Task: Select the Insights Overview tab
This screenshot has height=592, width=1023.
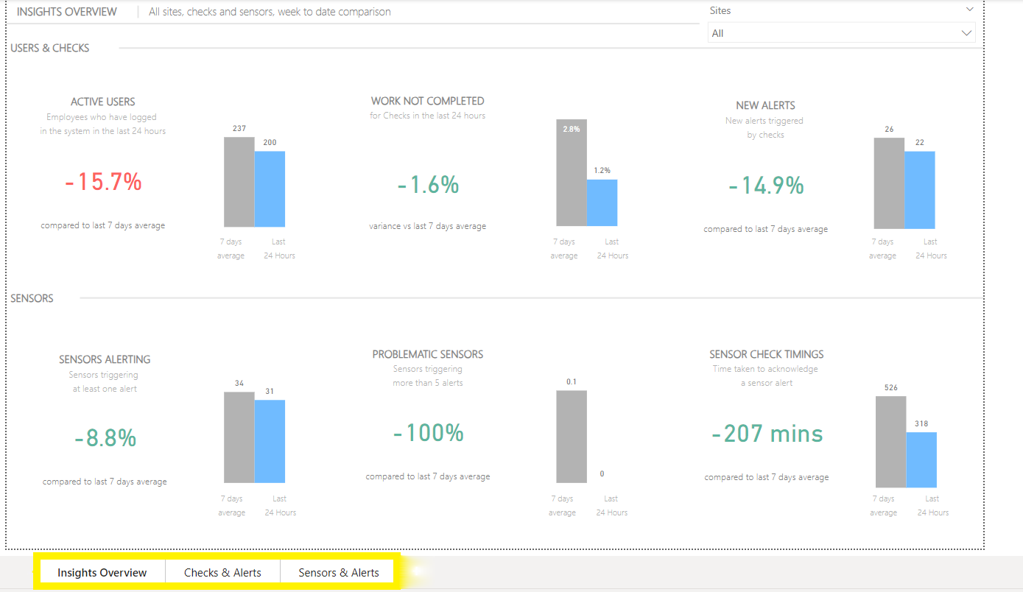Action: (102, 572)
